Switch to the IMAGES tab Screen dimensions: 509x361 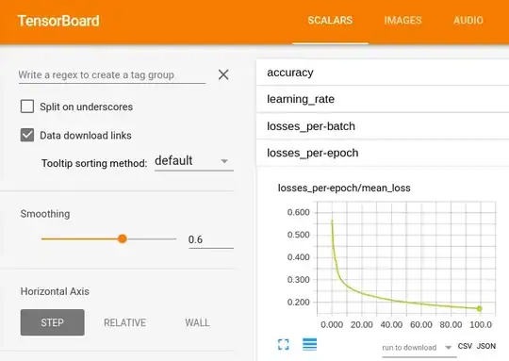coord(402,21)
